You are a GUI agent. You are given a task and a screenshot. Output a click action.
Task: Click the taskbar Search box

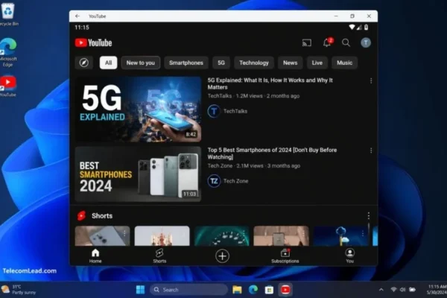tap(188, 290)
